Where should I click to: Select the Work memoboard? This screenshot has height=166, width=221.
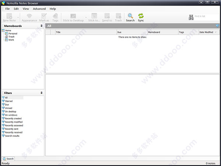(11, 40)
